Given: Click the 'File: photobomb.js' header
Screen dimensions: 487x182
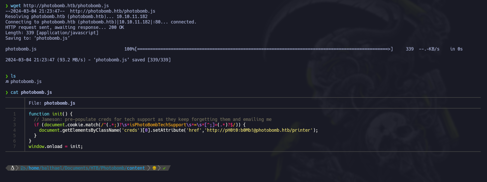Looking at the screenshot, I should [x=52, y=103].
